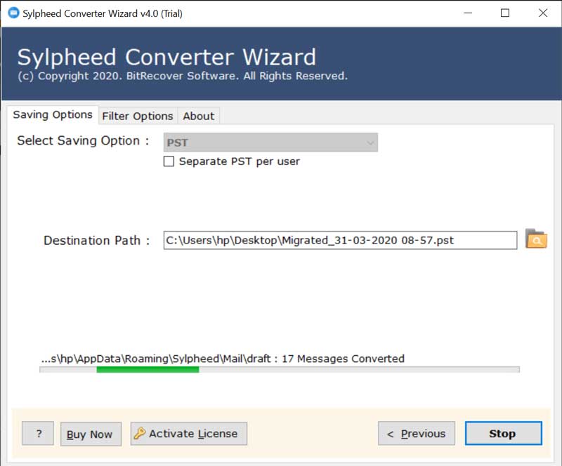Click the Activate License button

(189, 434)
